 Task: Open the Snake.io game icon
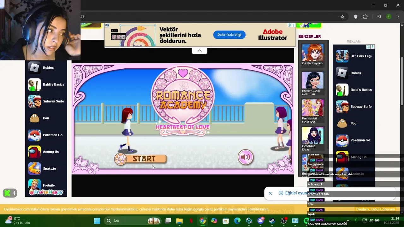[34, 169]
